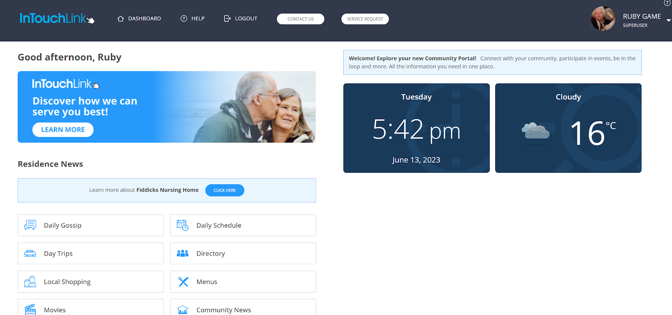
Task: Click the Learn More banner button
Action: pos(63,130)
